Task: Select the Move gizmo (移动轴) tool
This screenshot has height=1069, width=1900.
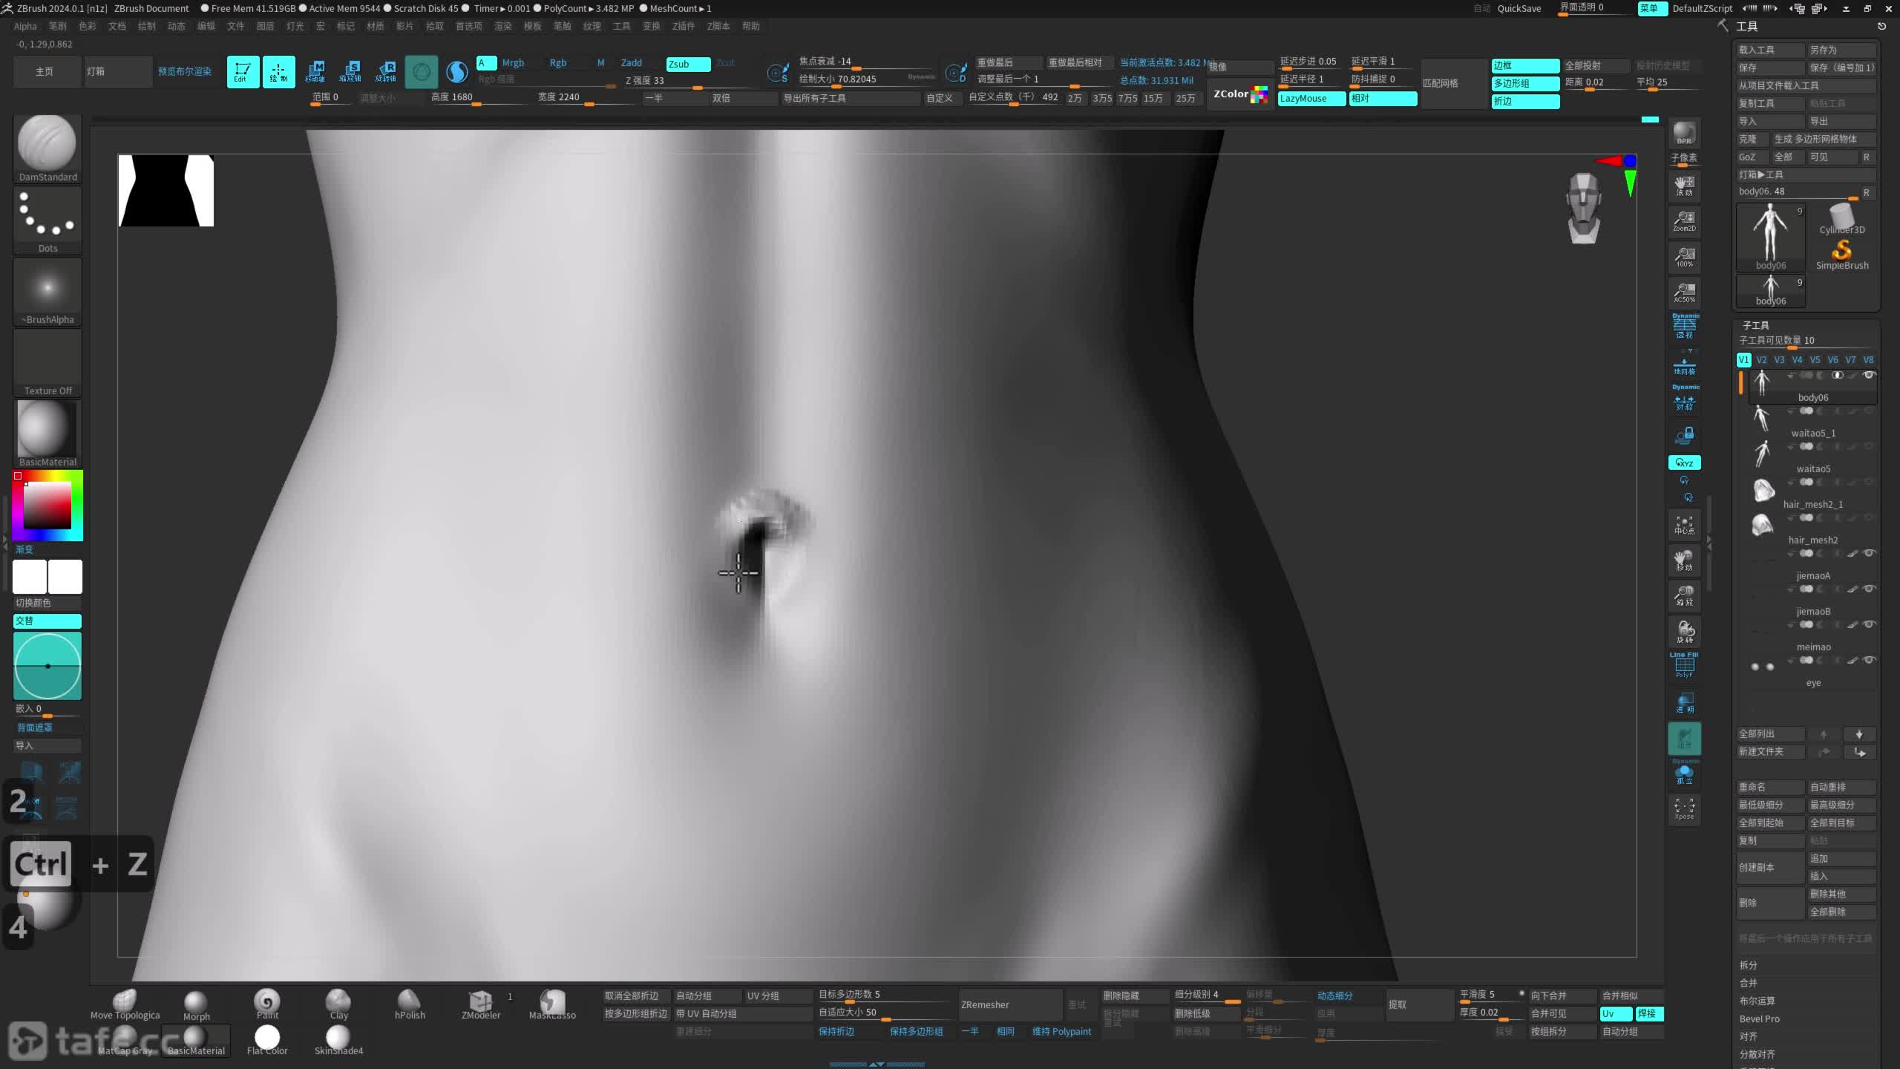Action: [315, 72]
